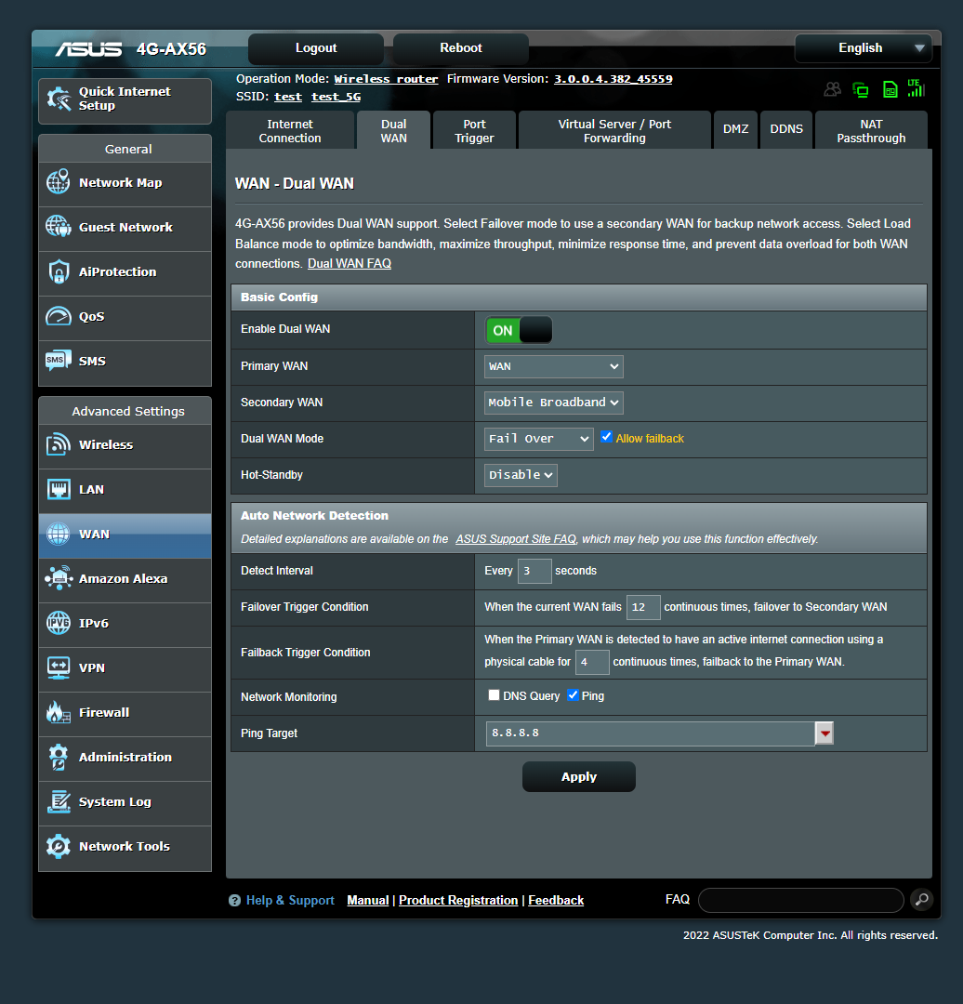Toggle the Enable Dual WAN switch
The image size is (963, 1004).
pos(519,330)
